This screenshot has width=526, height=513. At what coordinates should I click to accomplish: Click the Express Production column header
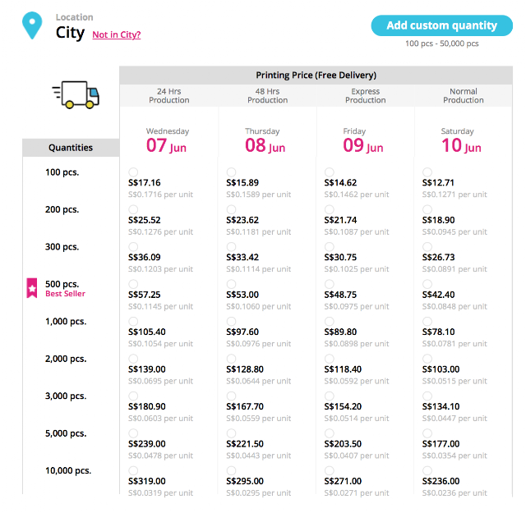click(x=365, y=95)
